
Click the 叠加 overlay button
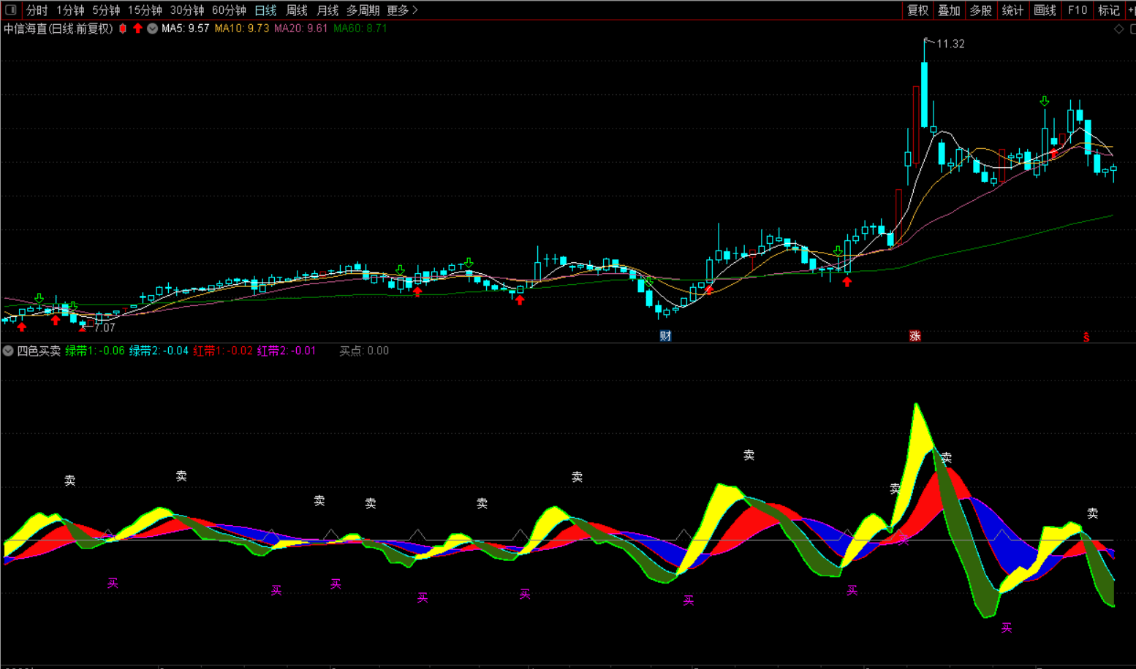pyautogui.click(x=949, y=10)
